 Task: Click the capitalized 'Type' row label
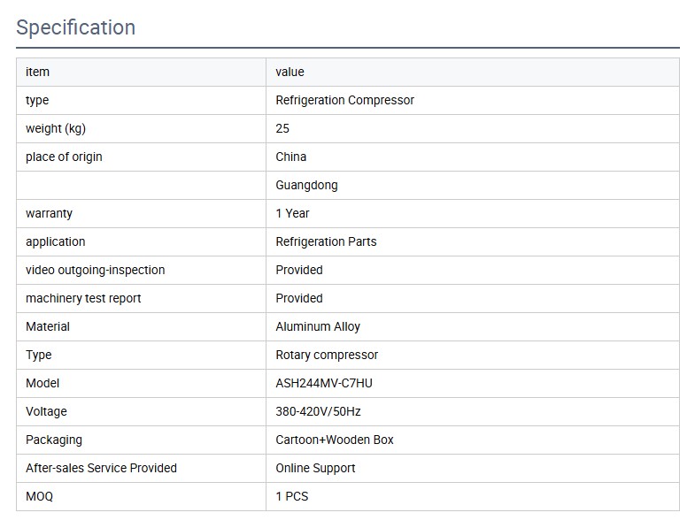coord(39,356)
